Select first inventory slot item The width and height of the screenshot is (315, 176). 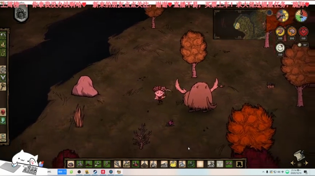(71, 164)
